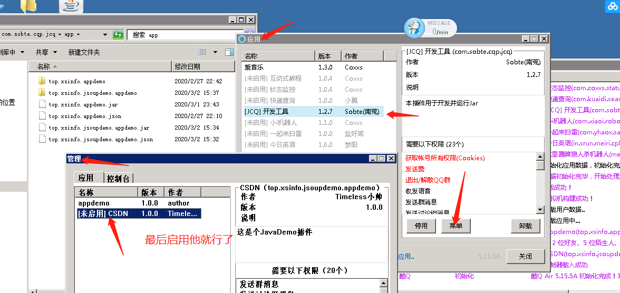
Task: Open the yellow folder icon on the desktop
Action: point(30,6)
